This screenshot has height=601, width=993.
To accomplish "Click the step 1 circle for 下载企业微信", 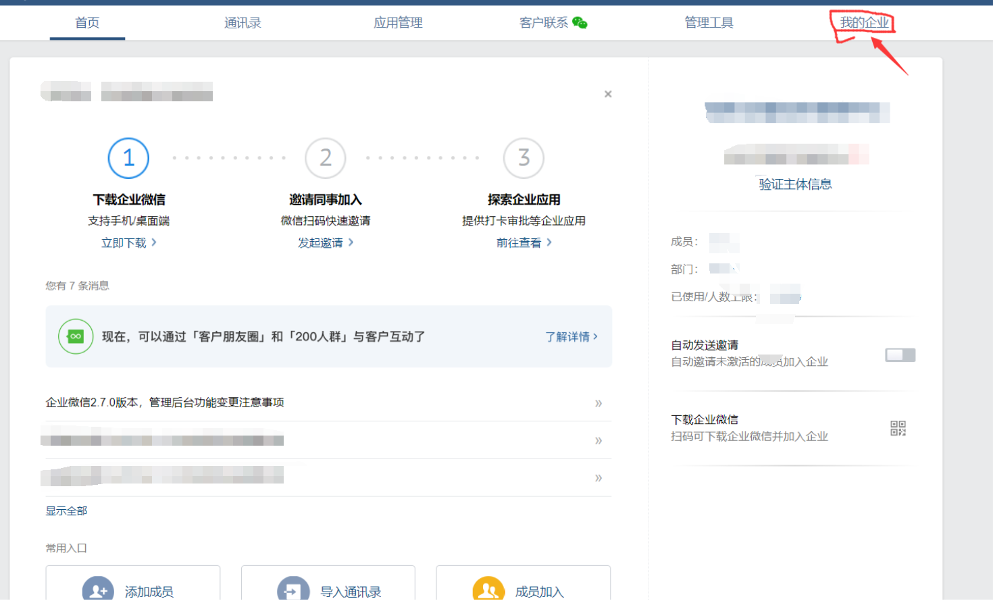I will pos(128,158).
